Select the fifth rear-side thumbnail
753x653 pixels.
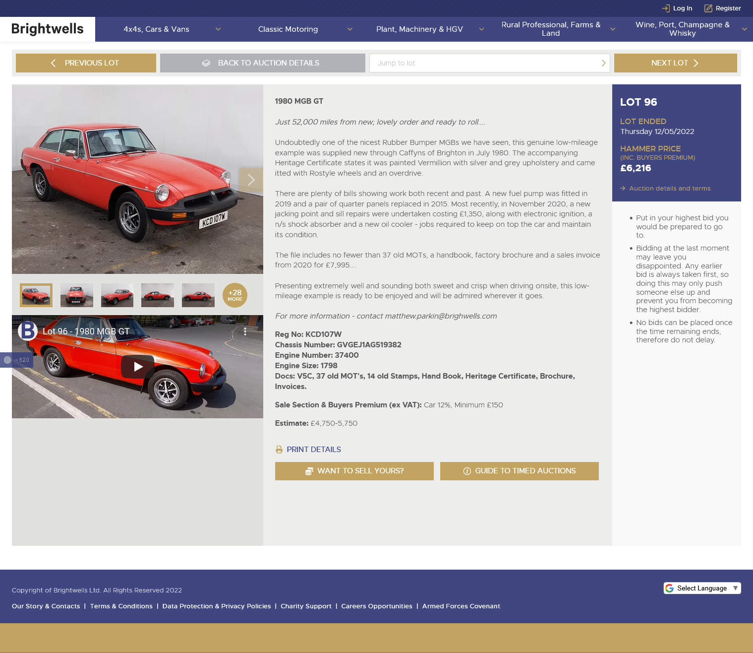[x=198, y=295]
